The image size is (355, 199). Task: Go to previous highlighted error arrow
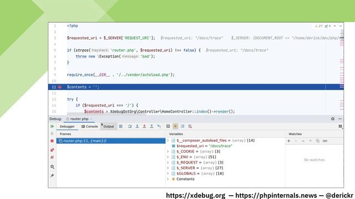[334, 26]
